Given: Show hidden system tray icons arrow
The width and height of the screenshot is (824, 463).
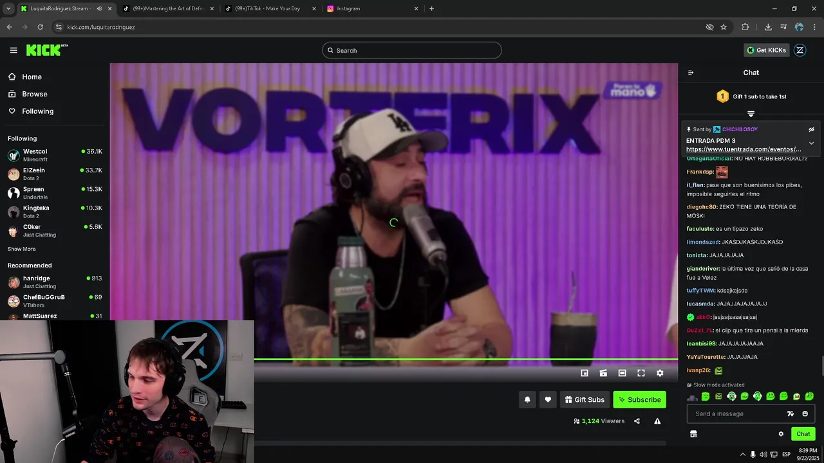Looking at the screenshot, I should pos(742,454).
